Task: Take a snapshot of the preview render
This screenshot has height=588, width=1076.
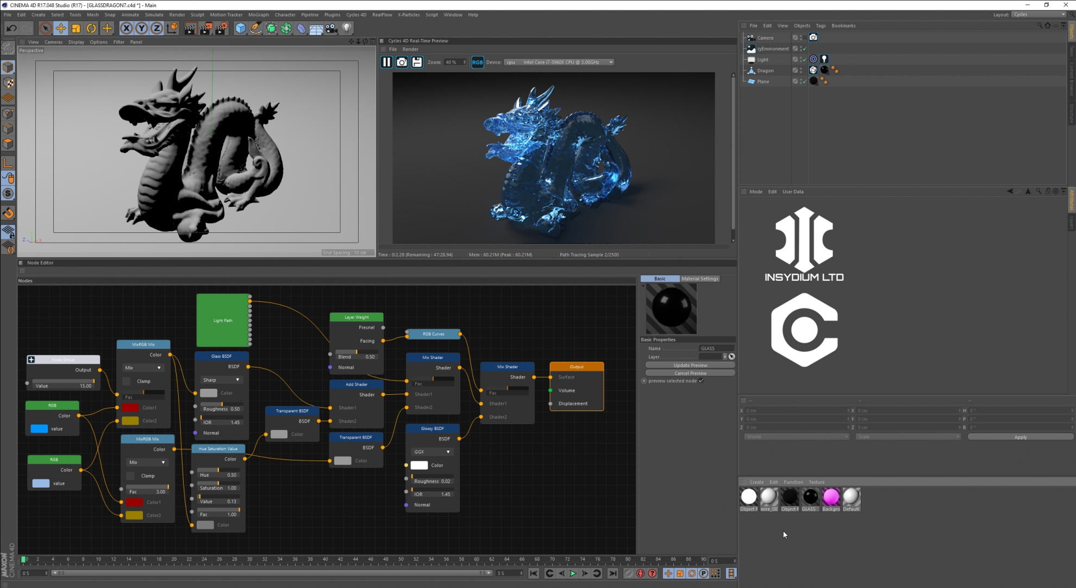Action: coord(402,62)
